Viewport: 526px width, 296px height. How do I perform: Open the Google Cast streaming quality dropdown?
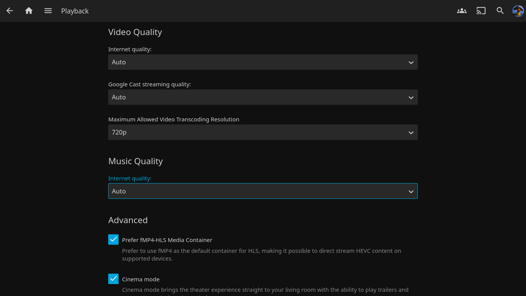click(x=263, y=97)
